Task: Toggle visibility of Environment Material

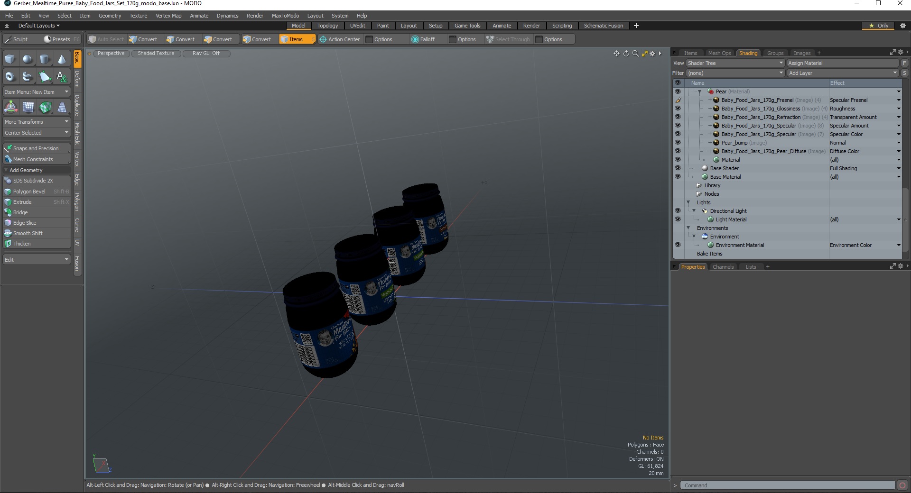Action: coord(678,245)
